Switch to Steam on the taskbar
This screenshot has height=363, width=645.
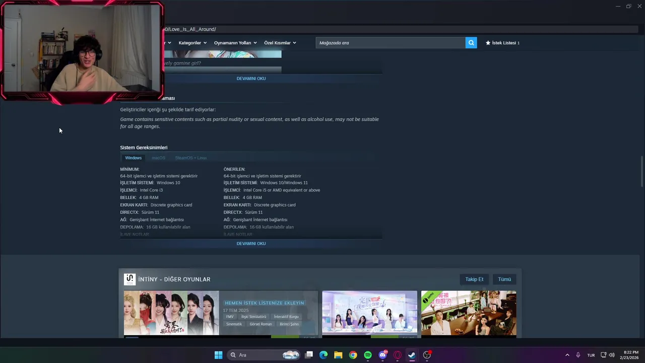[412, 355]
